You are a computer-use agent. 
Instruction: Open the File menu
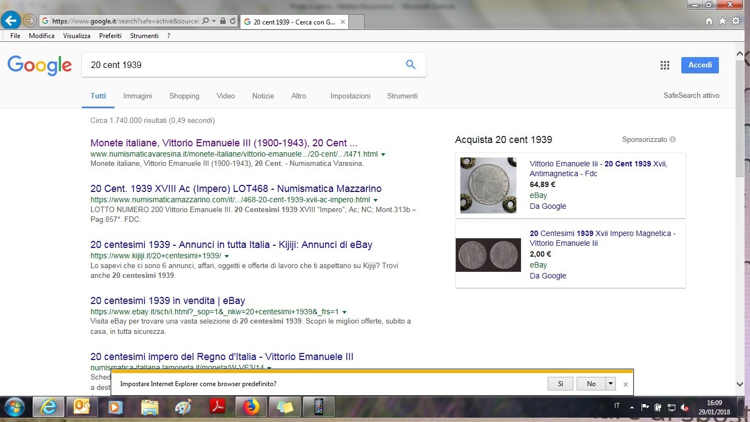pyautogui.click(x=15, y=36)
